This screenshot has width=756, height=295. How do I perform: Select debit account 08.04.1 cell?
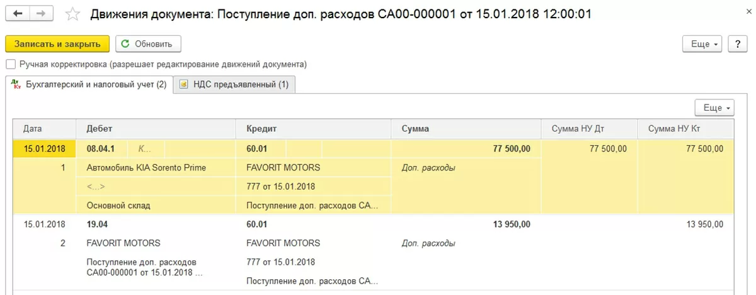pos(101,149)
